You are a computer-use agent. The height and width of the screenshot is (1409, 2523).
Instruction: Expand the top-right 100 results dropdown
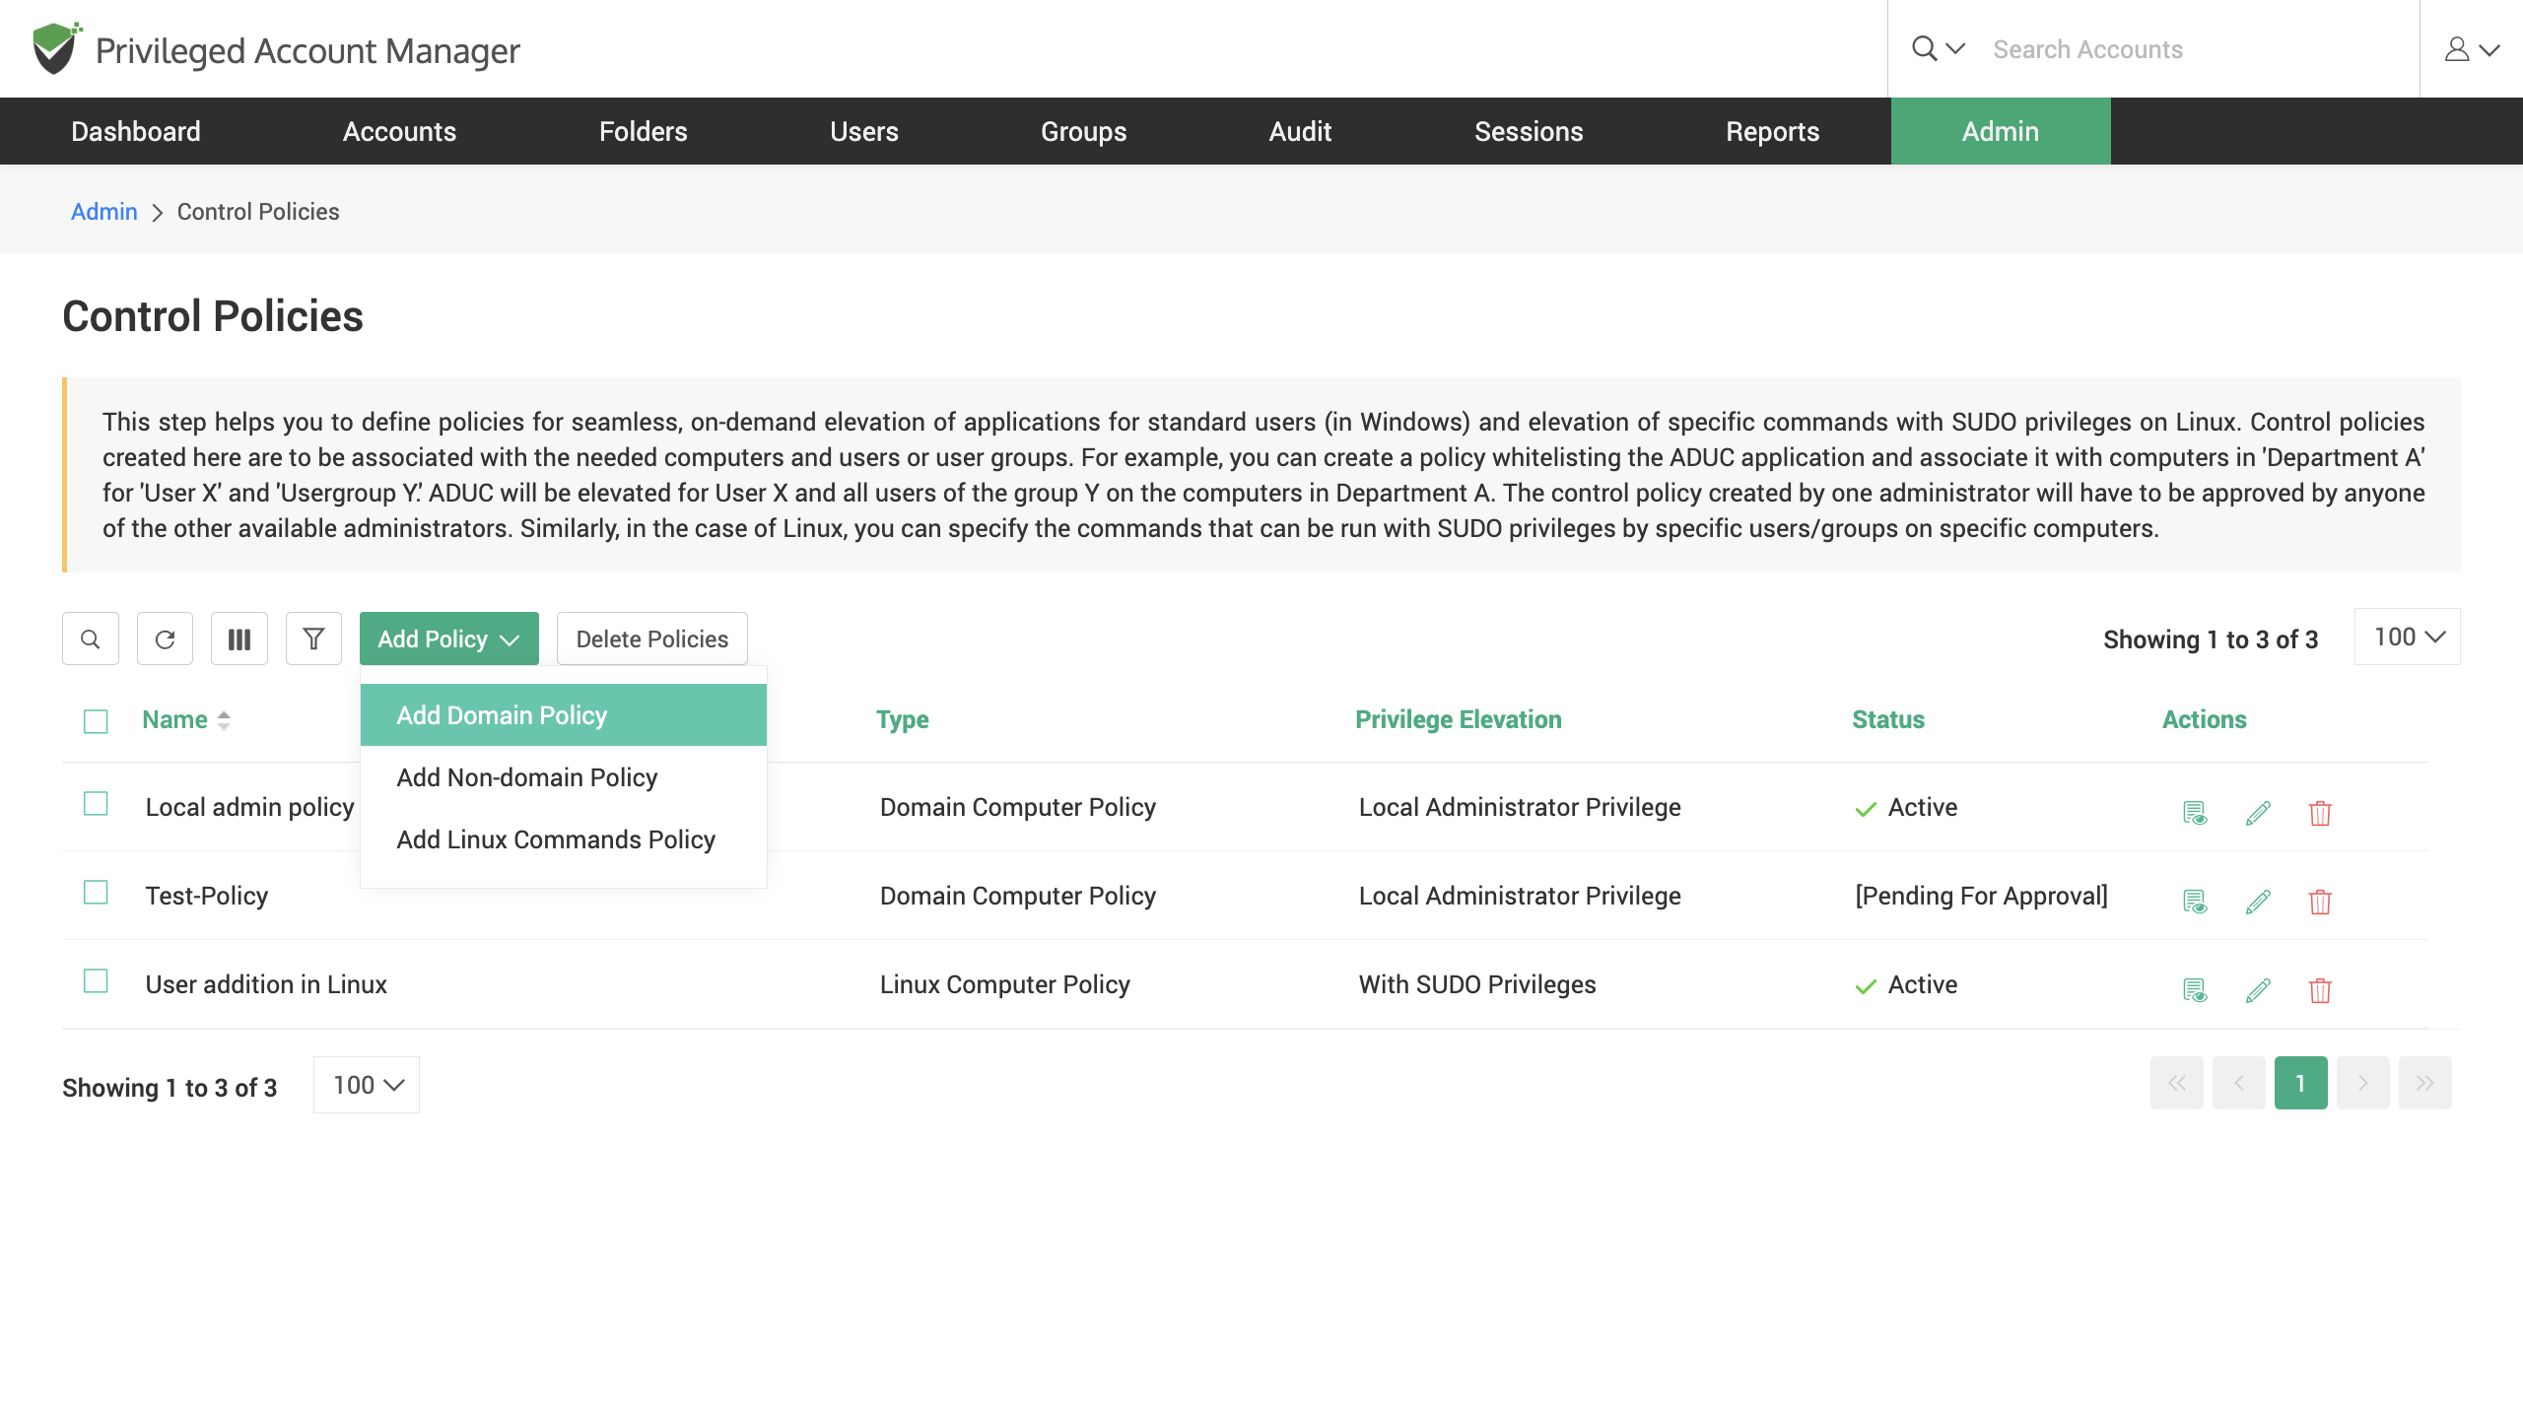click(x=2407, y=637)
